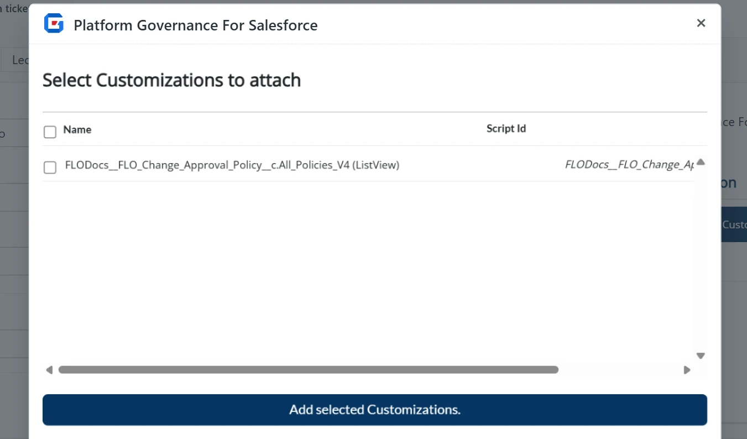Viewport: 747px width, 439px height.
Task: Click the Platform Governance logo icon
Action: click(x=54, y=24)
